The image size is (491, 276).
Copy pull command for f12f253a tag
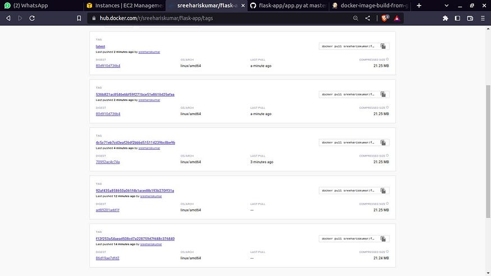pos(383,239)
